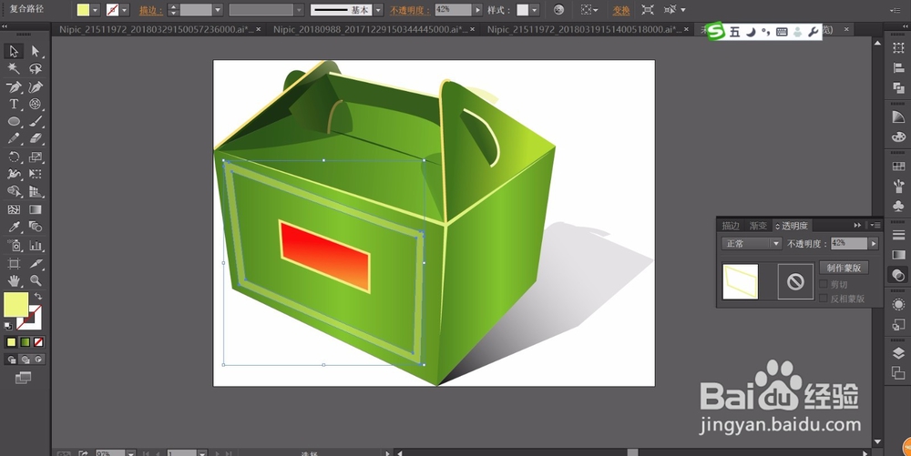Switch to the 描边 panel tab
911x456 pixels.
[x=731, y=226]
